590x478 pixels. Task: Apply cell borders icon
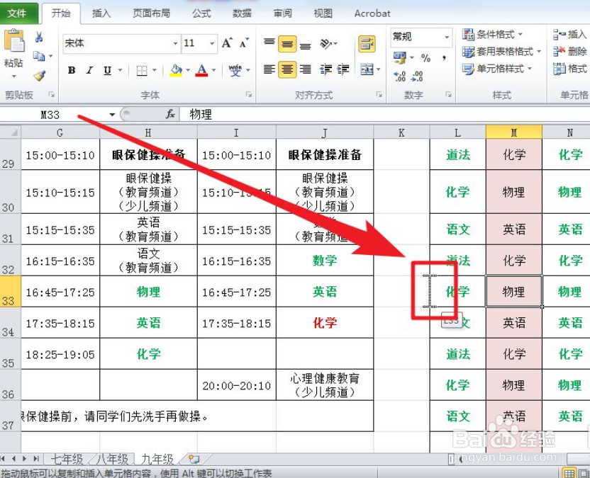[x=142, y=70]
